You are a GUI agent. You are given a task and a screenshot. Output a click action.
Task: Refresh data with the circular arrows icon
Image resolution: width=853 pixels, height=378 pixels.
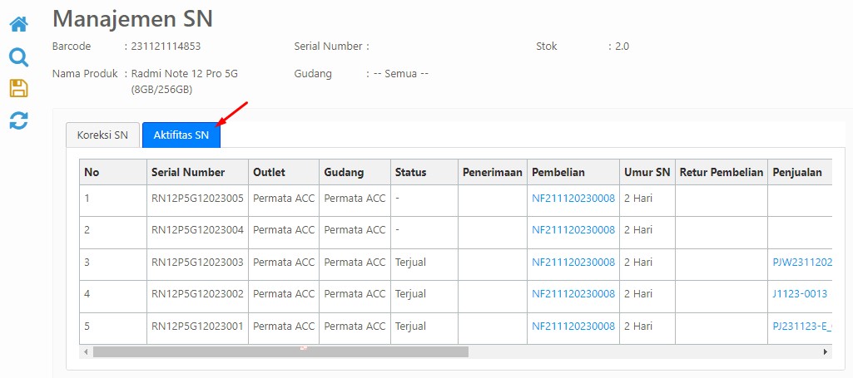18,120
